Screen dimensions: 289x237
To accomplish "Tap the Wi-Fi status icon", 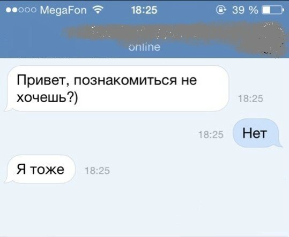I will coord(98,10).
